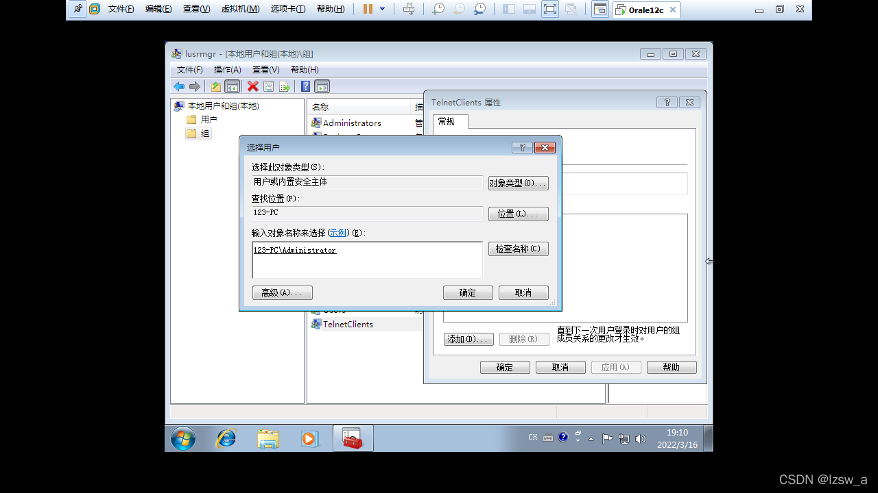Select 常规 tab in TelnetClients properties

pyautogui.click(x=449, y=121)
